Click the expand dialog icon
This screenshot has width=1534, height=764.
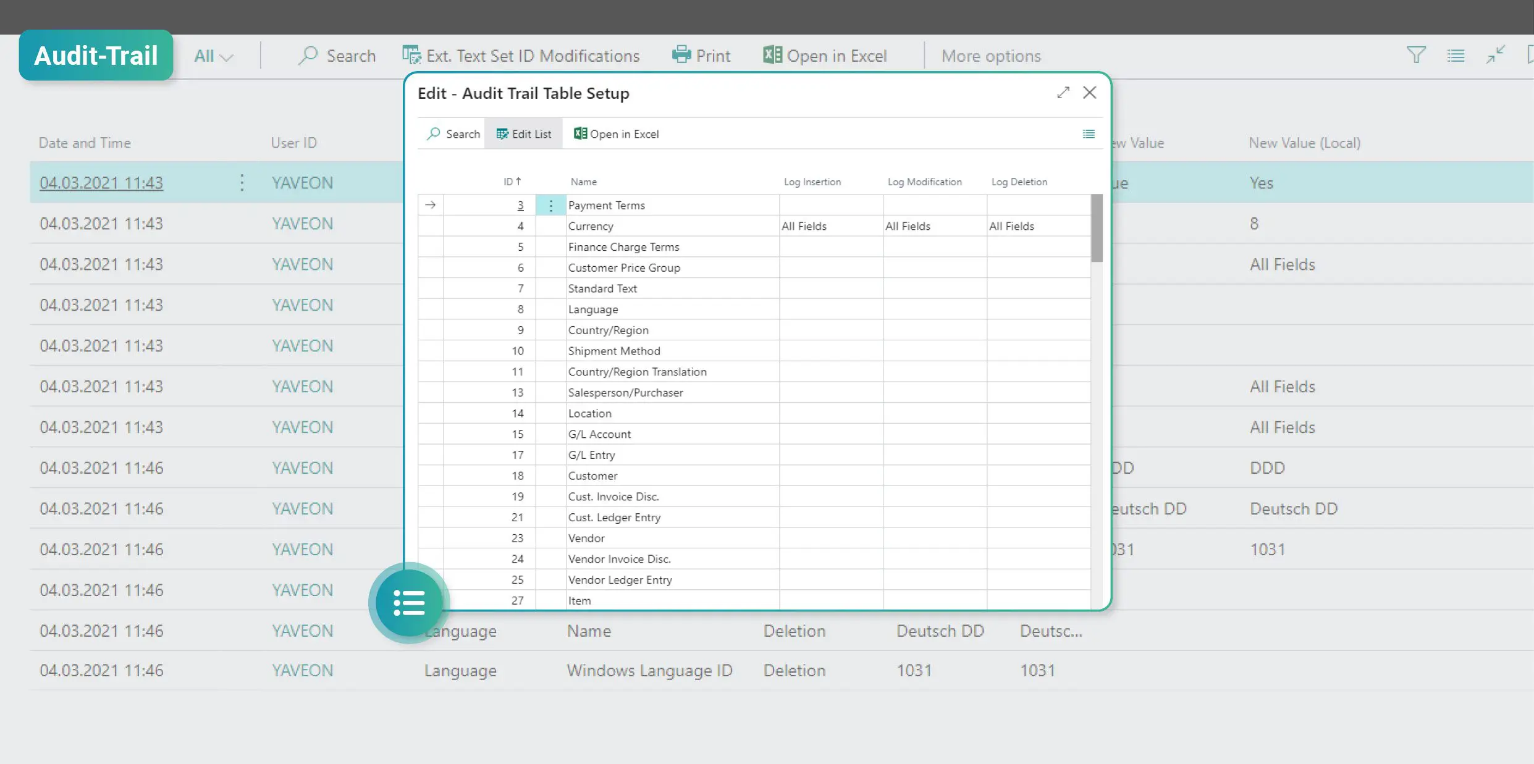click(1063, 93)
